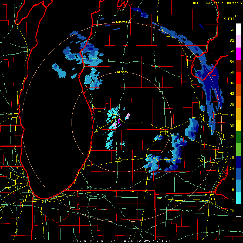Click the NEXLAB-College of DuPage credit text
Image resolution: width=243 pixels, height=243 pixels.
coord(217,3)
